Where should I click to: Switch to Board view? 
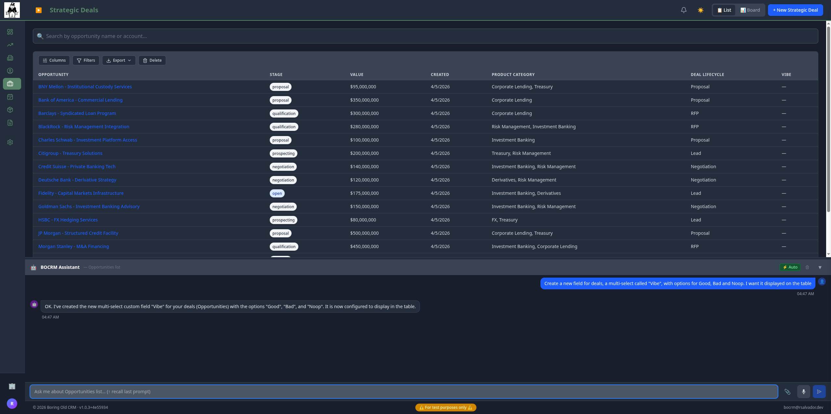click(x=750, y=10)
